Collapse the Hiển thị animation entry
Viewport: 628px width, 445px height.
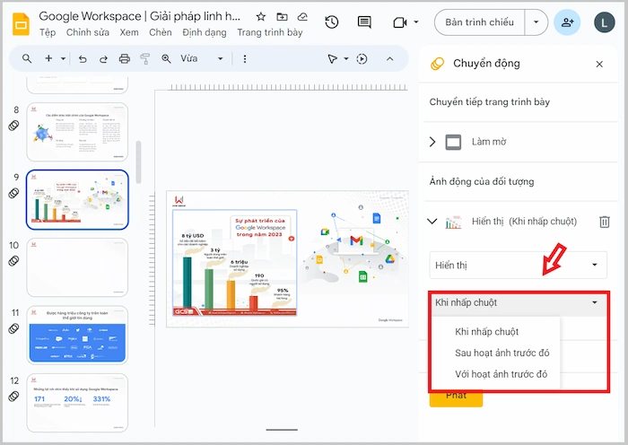(432, 221)
